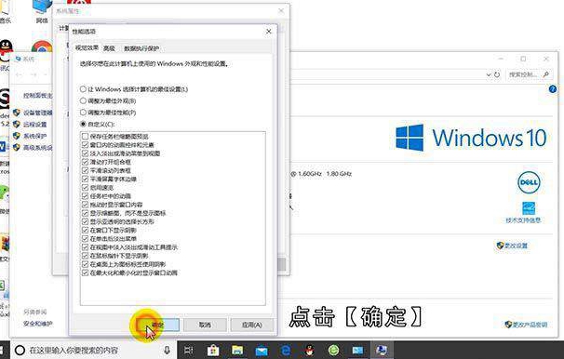The width and height of the screenshot is (564, 359).
Task: Open 远程设置 link in System window
Action: (x=35, y=125)
